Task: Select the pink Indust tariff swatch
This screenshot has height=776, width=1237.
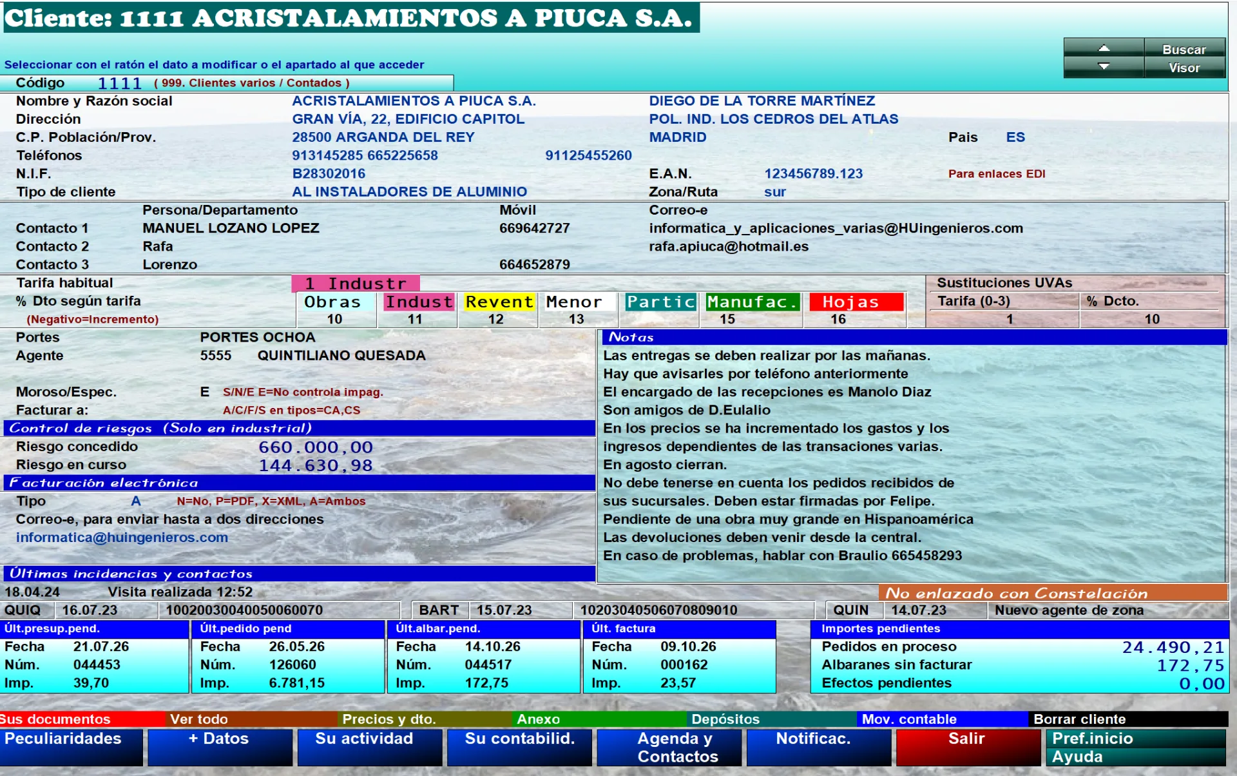Action: [x=419, y=302]
